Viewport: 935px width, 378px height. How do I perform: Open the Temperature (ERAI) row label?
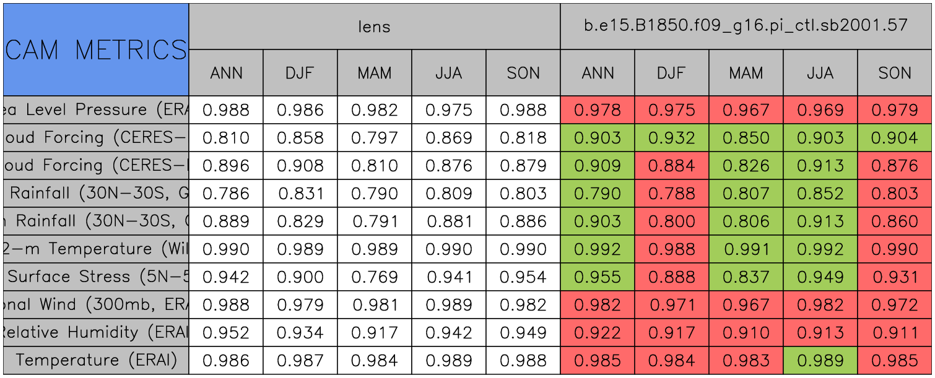(96, 360)
